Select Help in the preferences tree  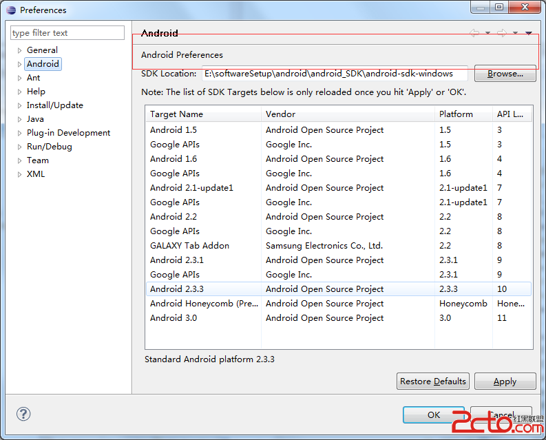(x=36, y=92)
